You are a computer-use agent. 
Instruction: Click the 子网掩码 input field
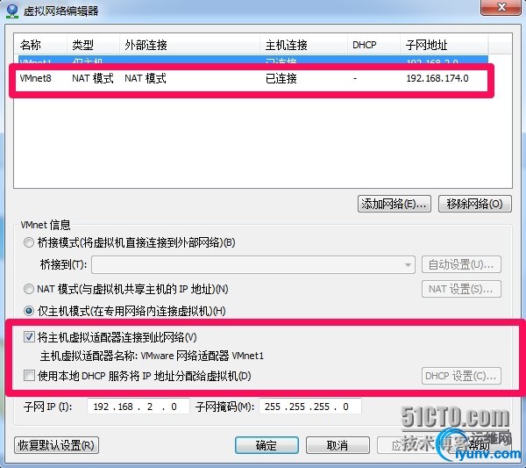pyautogui.click(x=310, y=407)
